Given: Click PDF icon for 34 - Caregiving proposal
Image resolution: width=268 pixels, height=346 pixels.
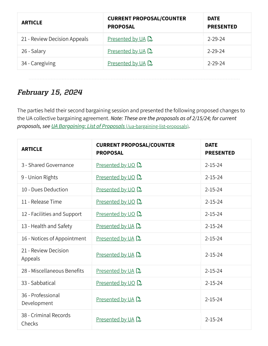Looking at the screenshot, I should tap(150, 64).
